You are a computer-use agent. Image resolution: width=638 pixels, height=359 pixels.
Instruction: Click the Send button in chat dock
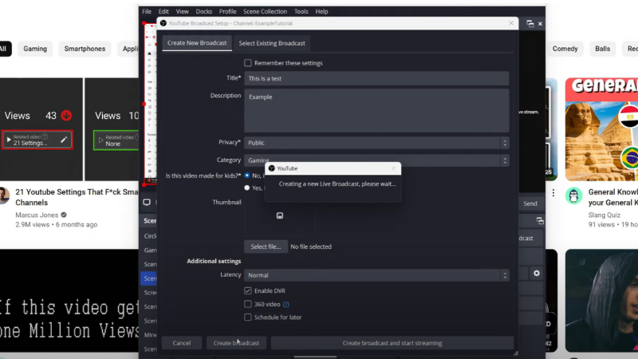click(x=530, y=203)
